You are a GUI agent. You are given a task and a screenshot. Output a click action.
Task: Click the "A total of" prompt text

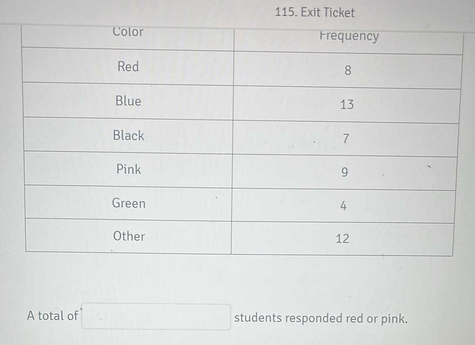tap(53, 315)
